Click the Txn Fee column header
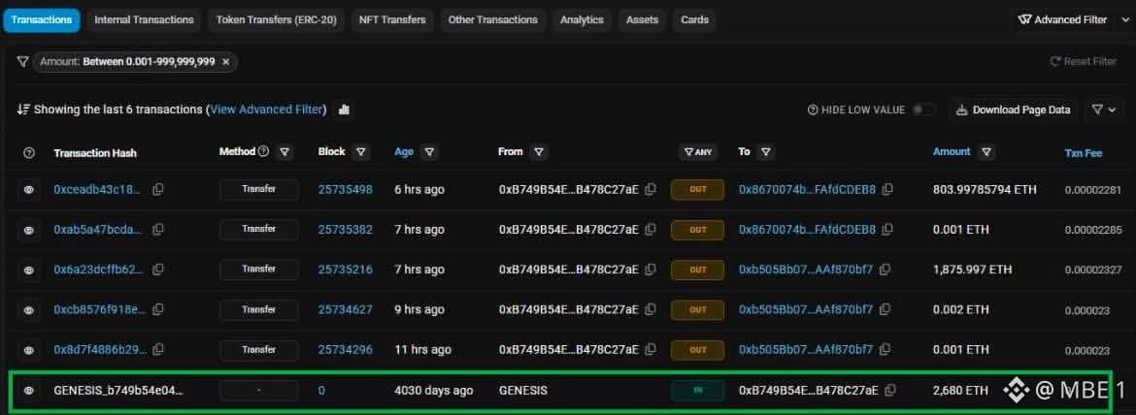The width and height of the screenshot is (1136, 415). click(x=1084, y=153)
